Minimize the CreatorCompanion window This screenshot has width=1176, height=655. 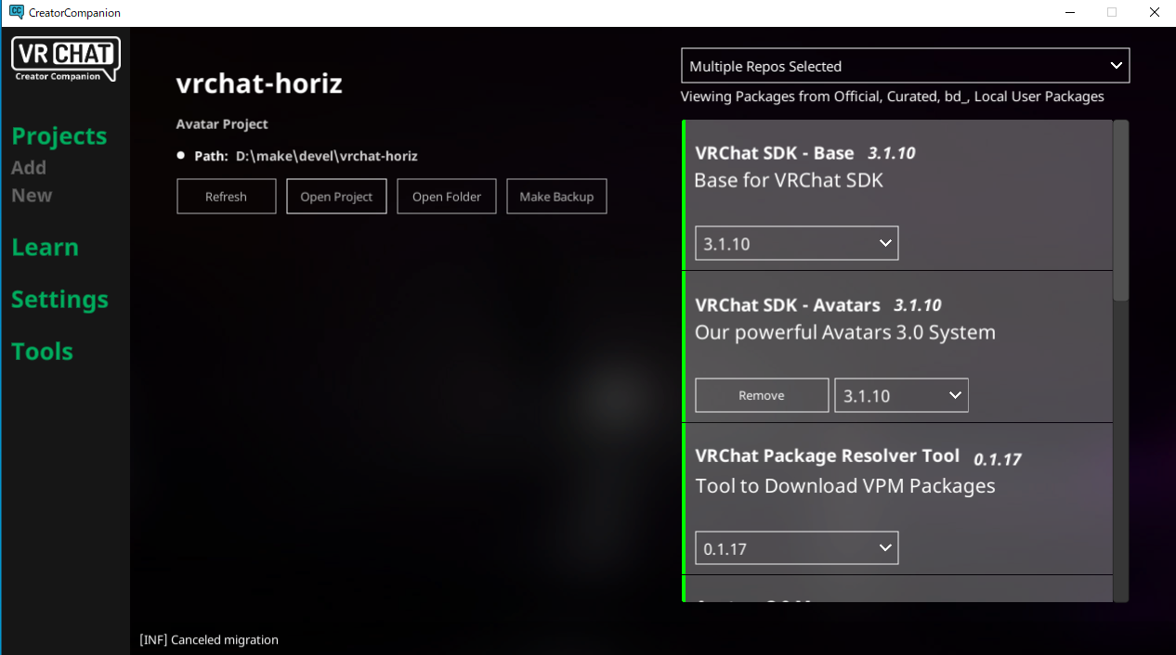point(1069,13)
